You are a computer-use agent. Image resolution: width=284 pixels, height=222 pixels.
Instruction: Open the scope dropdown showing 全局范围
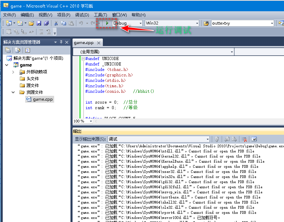click(232, 52)
